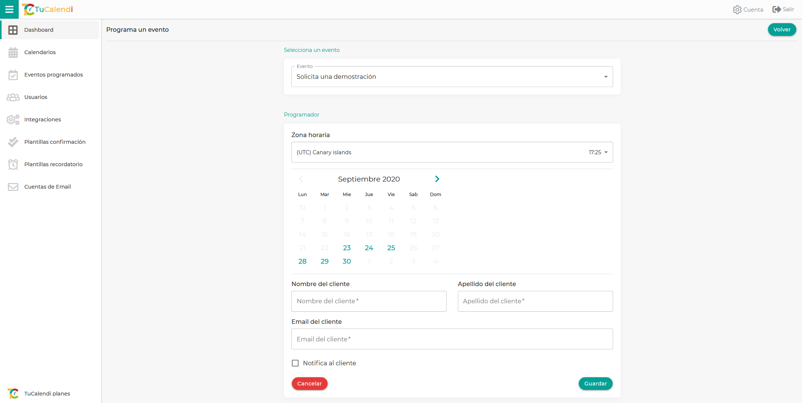The image size is (802, 403).
Task: Click the Plantillas confirmación checkmark icon
Action: click(13, 142)
